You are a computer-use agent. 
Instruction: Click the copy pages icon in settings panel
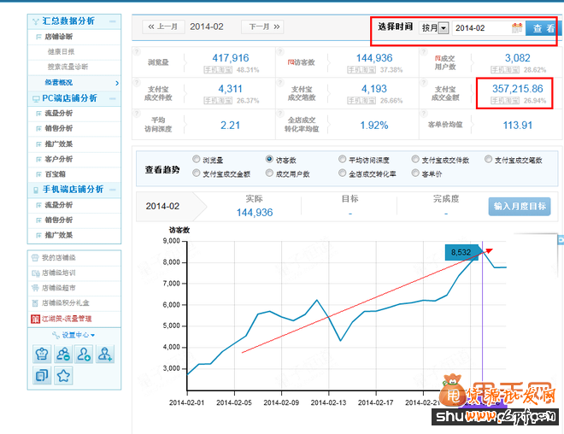(42, 375)
